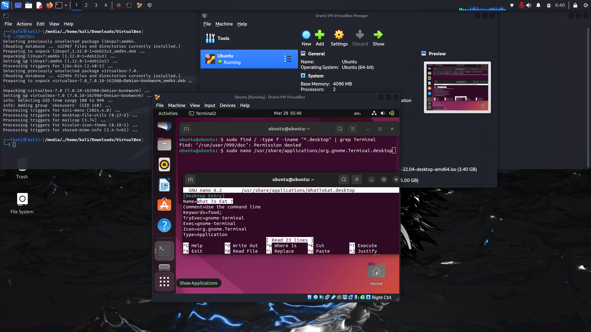This screenshot has width=591, height=332.
Task: Open LibreOffice Writer from the dock
Action: coord(164,185)
